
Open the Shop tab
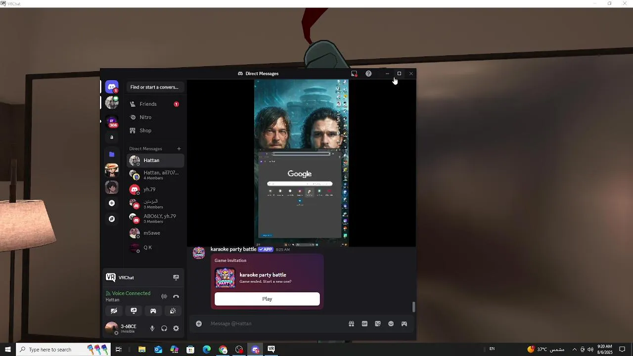pos(155,131)
